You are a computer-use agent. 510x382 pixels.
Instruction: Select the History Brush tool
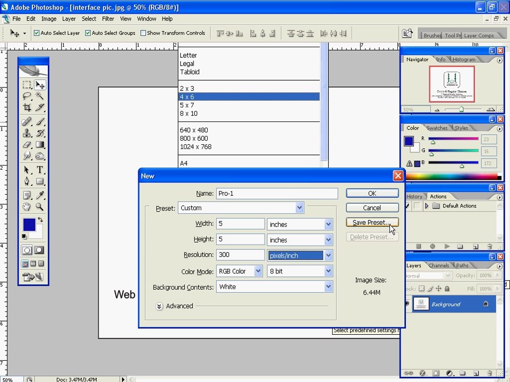pyautogui.click(x=40, y=133)
